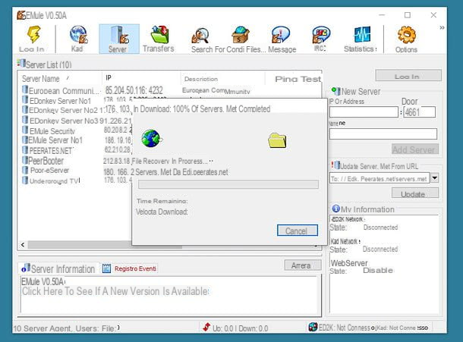Click the New Server icon
463x342 pixels.
335,91
